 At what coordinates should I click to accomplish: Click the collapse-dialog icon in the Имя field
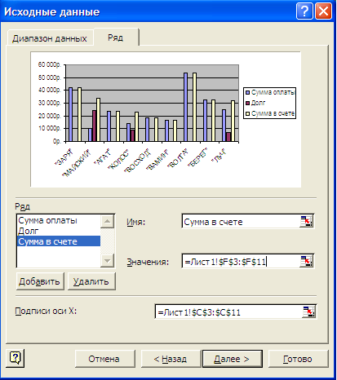pyautogui.click(x=307, y=221)
